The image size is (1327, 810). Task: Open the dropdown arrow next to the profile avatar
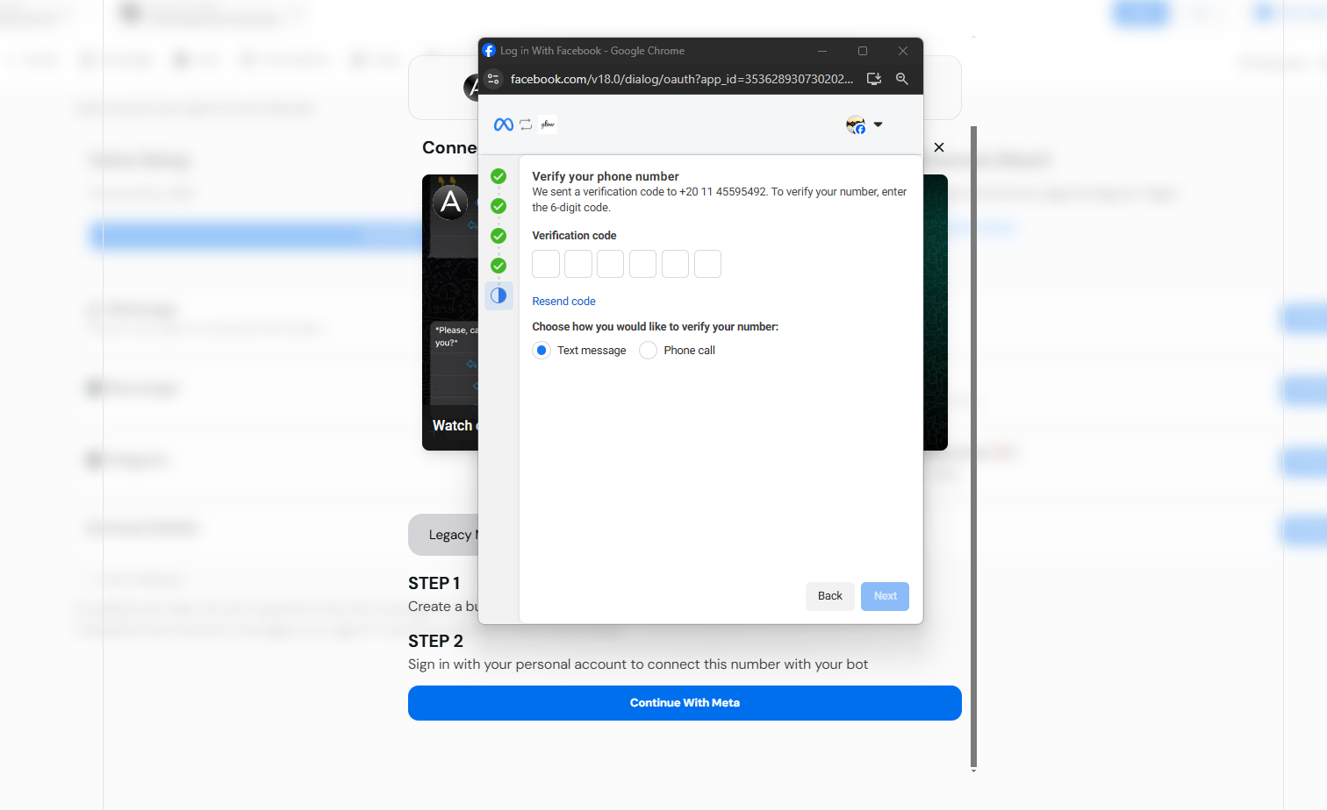click(x=878, y=124)
